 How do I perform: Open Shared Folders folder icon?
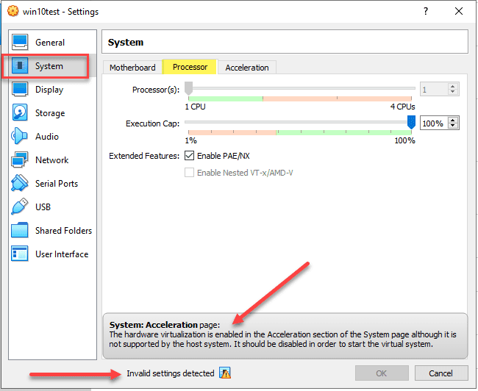[x=20, y=230]
